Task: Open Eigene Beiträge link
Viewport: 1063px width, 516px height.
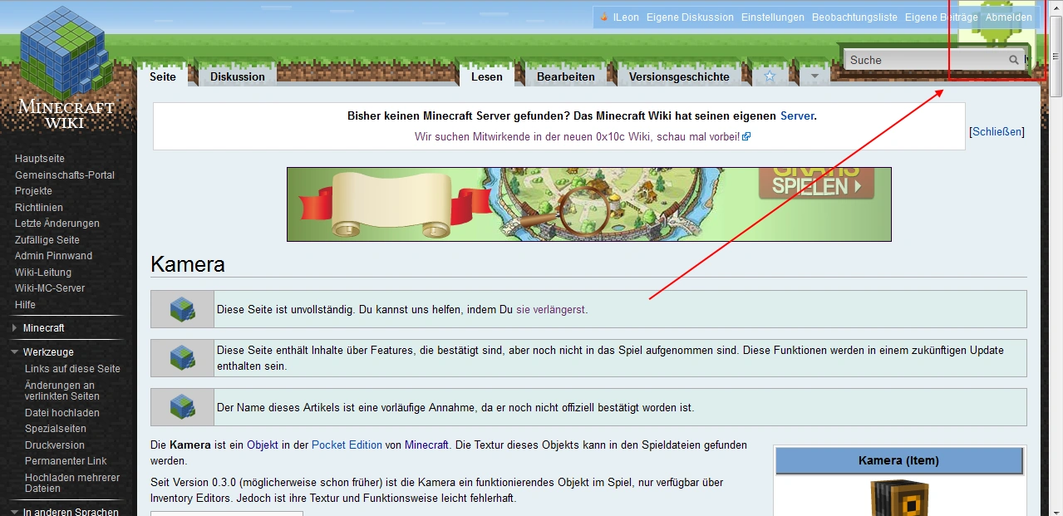Action: point(942,17)
